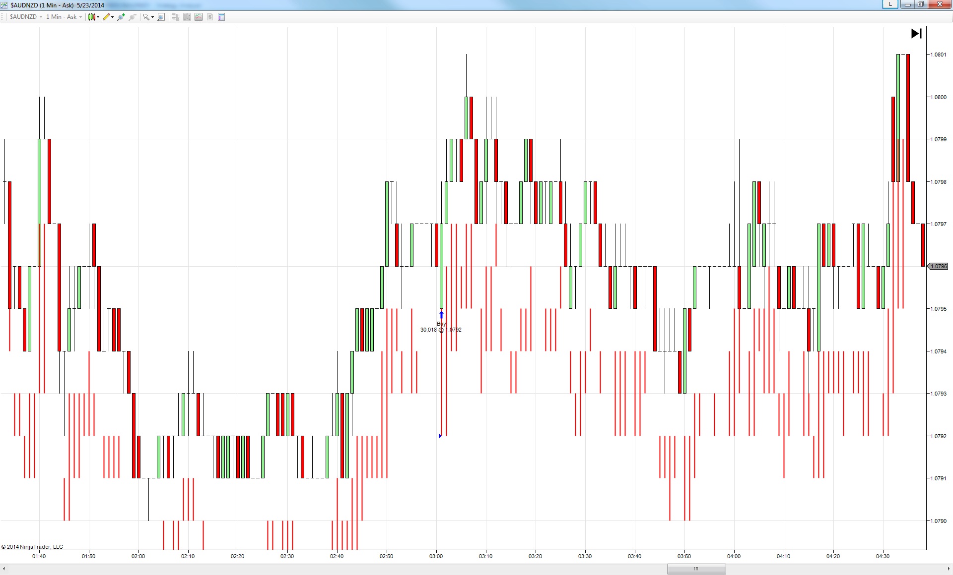Screen dimensions: 953x575
Task: Click the zoom out magnifier icon
Action: point(133,17)
